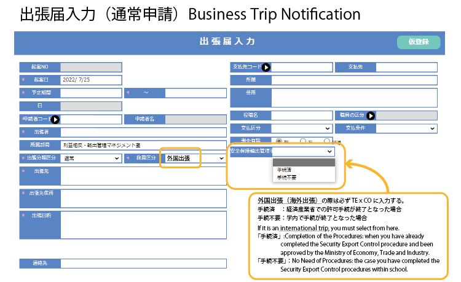Click the greyed 職員の区分 field
This screenshot has height=282, width=461.
pyautogui.click(x=406, y=116)
